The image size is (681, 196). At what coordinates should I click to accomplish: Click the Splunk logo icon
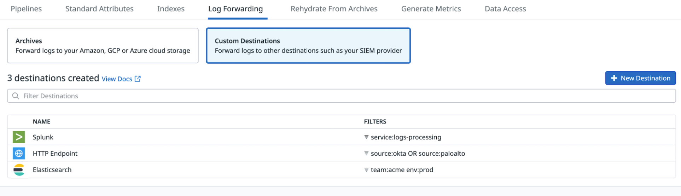click(19, 137)
